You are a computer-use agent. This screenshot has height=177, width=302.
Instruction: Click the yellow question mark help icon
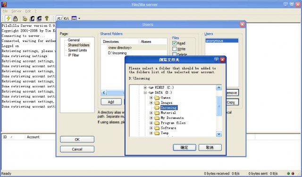click(x=46, y=18)
